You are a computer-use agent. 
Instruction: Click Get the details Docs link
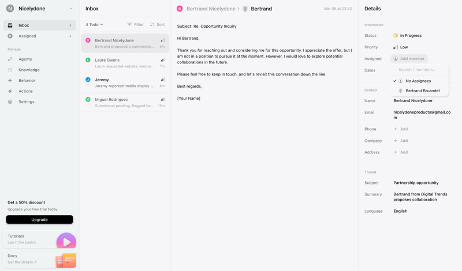pyautogui.click(x=22, y=262)
